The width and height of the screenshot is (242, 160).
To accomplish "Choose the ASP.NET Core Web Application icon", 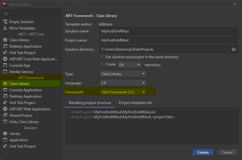I will 5,59.
